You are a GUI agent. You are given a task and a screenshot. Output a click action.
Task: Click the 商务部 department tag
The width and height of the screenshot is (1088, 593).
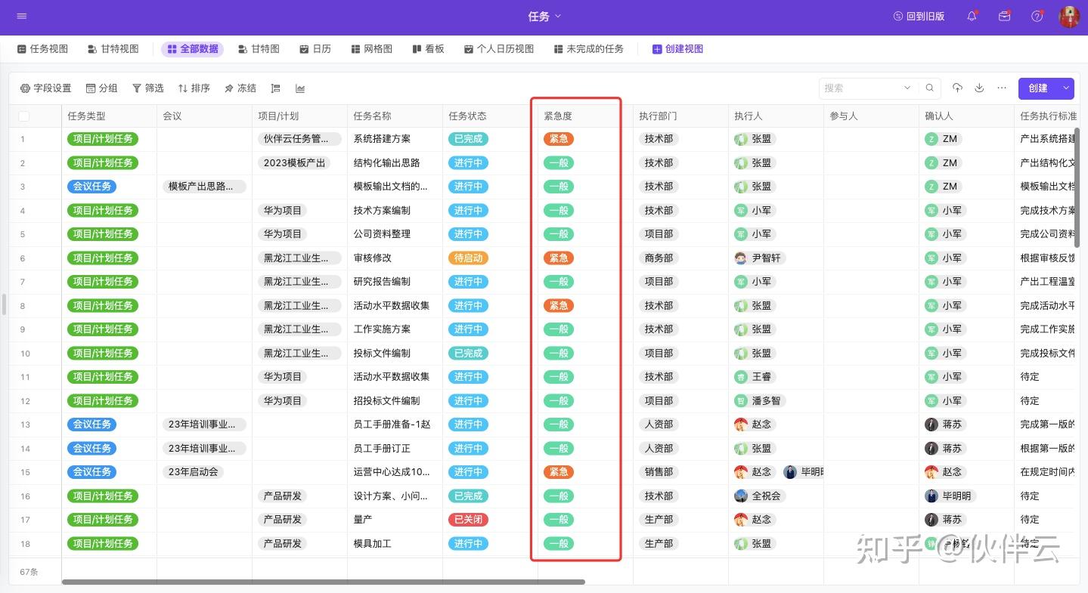click(659, 258)
